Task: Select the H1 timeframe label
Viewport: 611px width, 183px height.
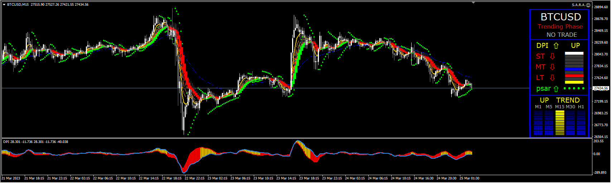Action: pos(581,107)
